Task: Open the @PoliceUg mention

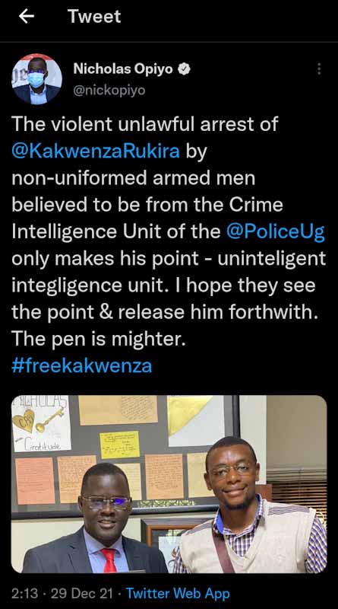Action: (276, 231)
